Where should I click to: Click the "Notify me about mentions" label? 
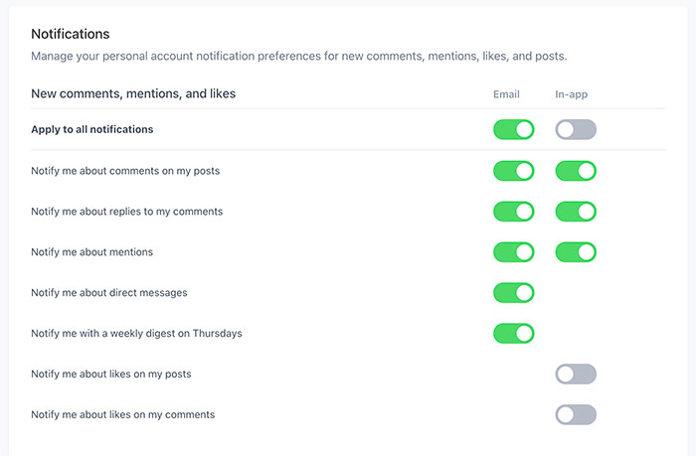(x=92, y=252)
